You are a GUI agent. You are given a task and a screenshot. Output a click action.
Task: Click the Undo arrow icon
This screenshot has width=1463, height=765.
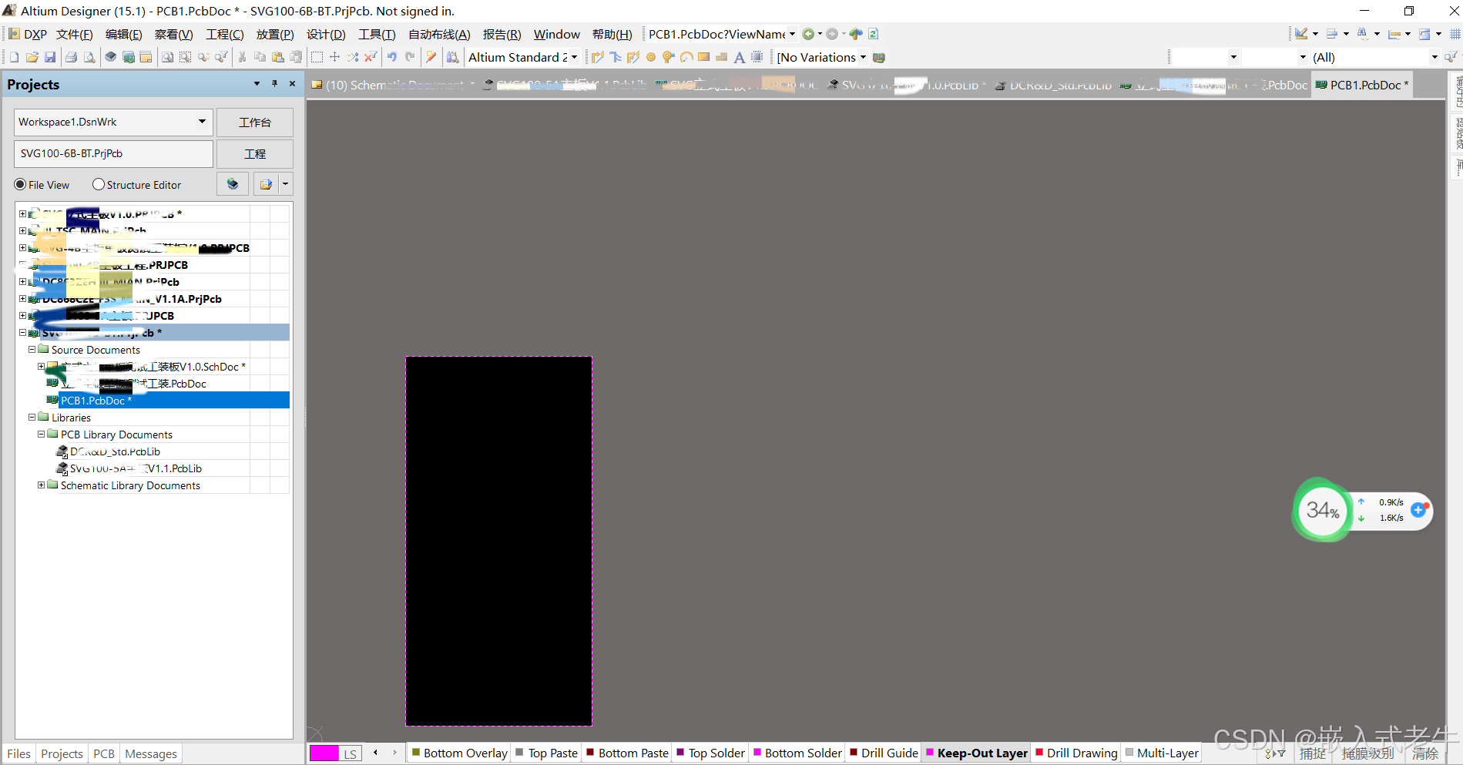(392, 57)
